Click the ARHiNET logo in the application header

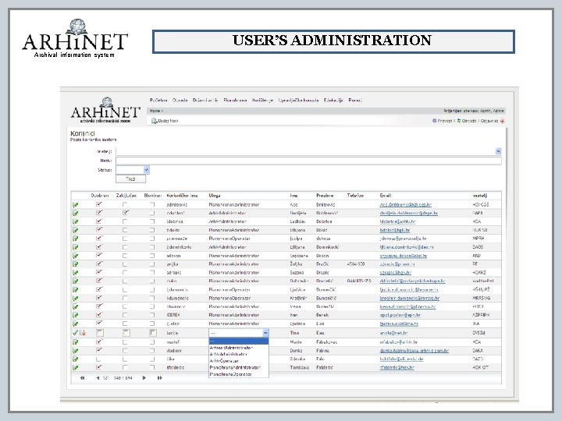coord(105,110)
